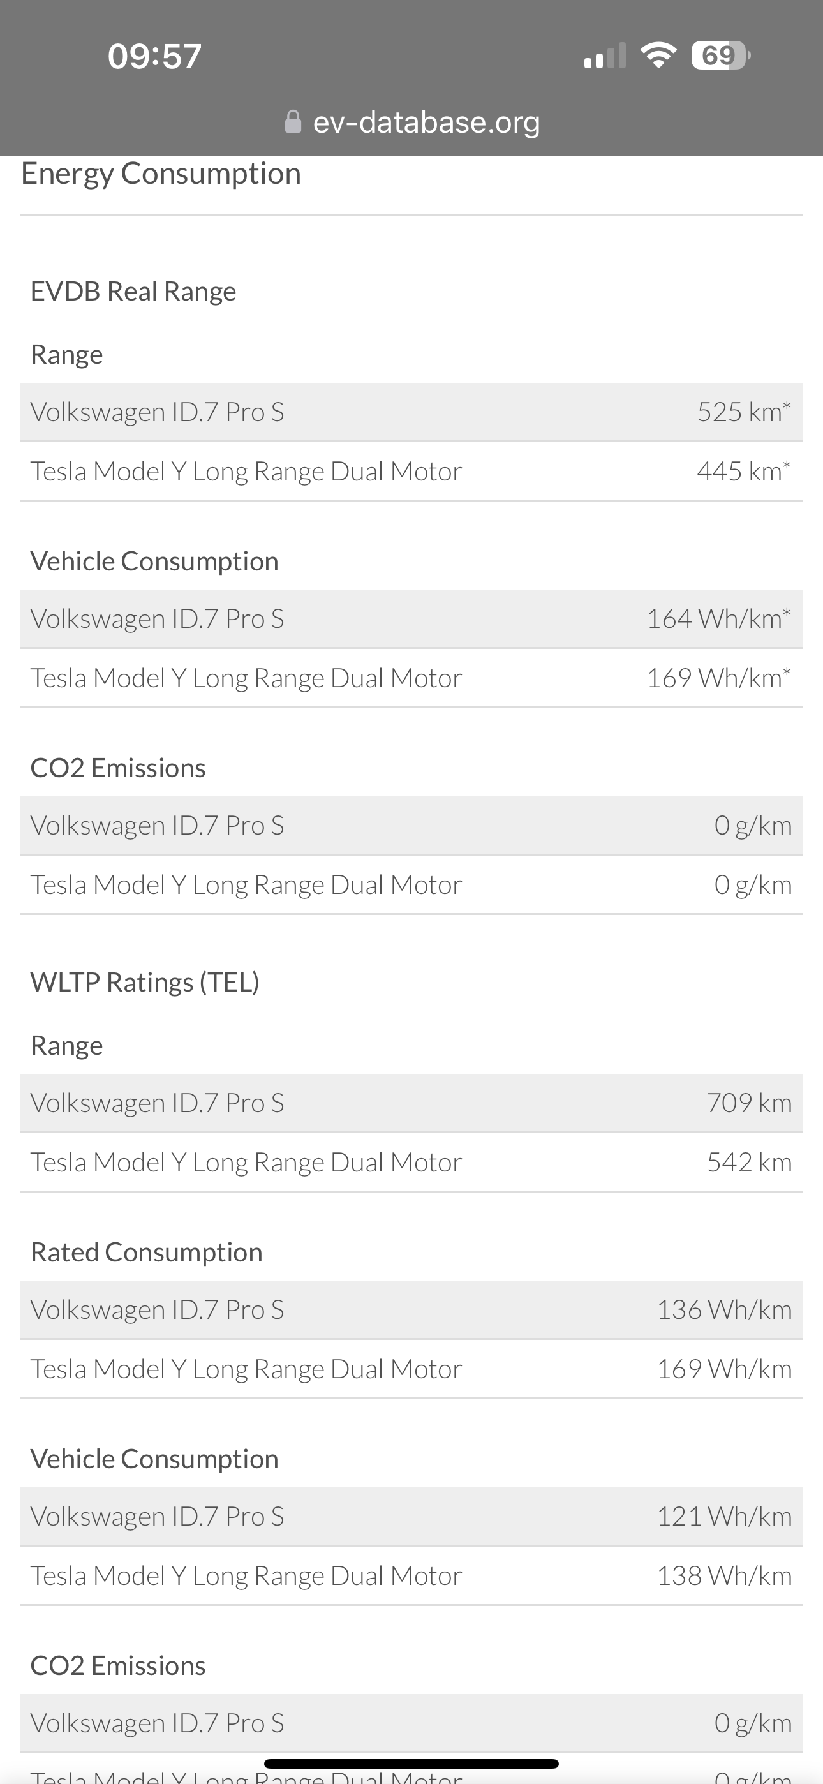Tap the cellular signal bars icon
Image resolution: width=823 pixels, height=1784 pixels.
605,56
